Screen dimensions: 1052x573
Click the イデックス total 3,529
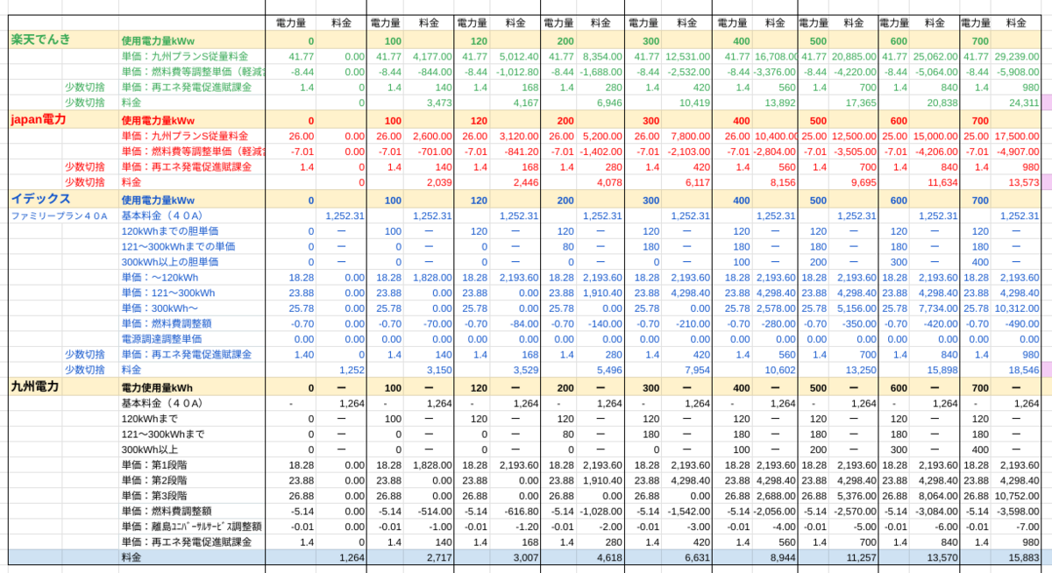click(524, 370)
